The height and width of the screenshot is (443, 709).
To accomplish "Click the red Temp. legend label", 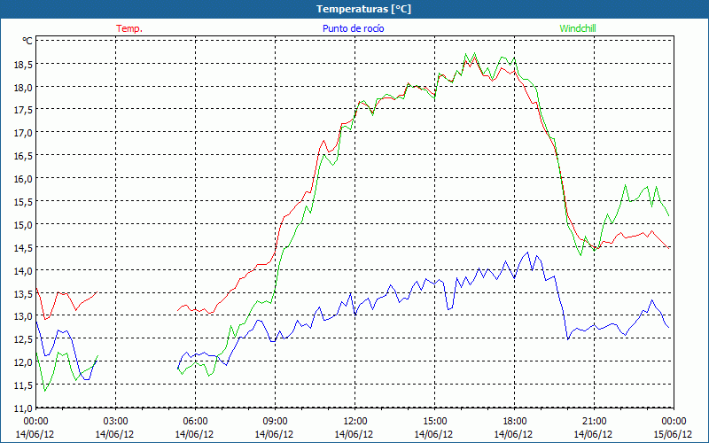I will pos(129,28).
